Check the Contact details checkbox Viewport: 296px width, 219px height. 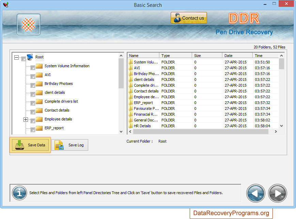click(33, 112)
